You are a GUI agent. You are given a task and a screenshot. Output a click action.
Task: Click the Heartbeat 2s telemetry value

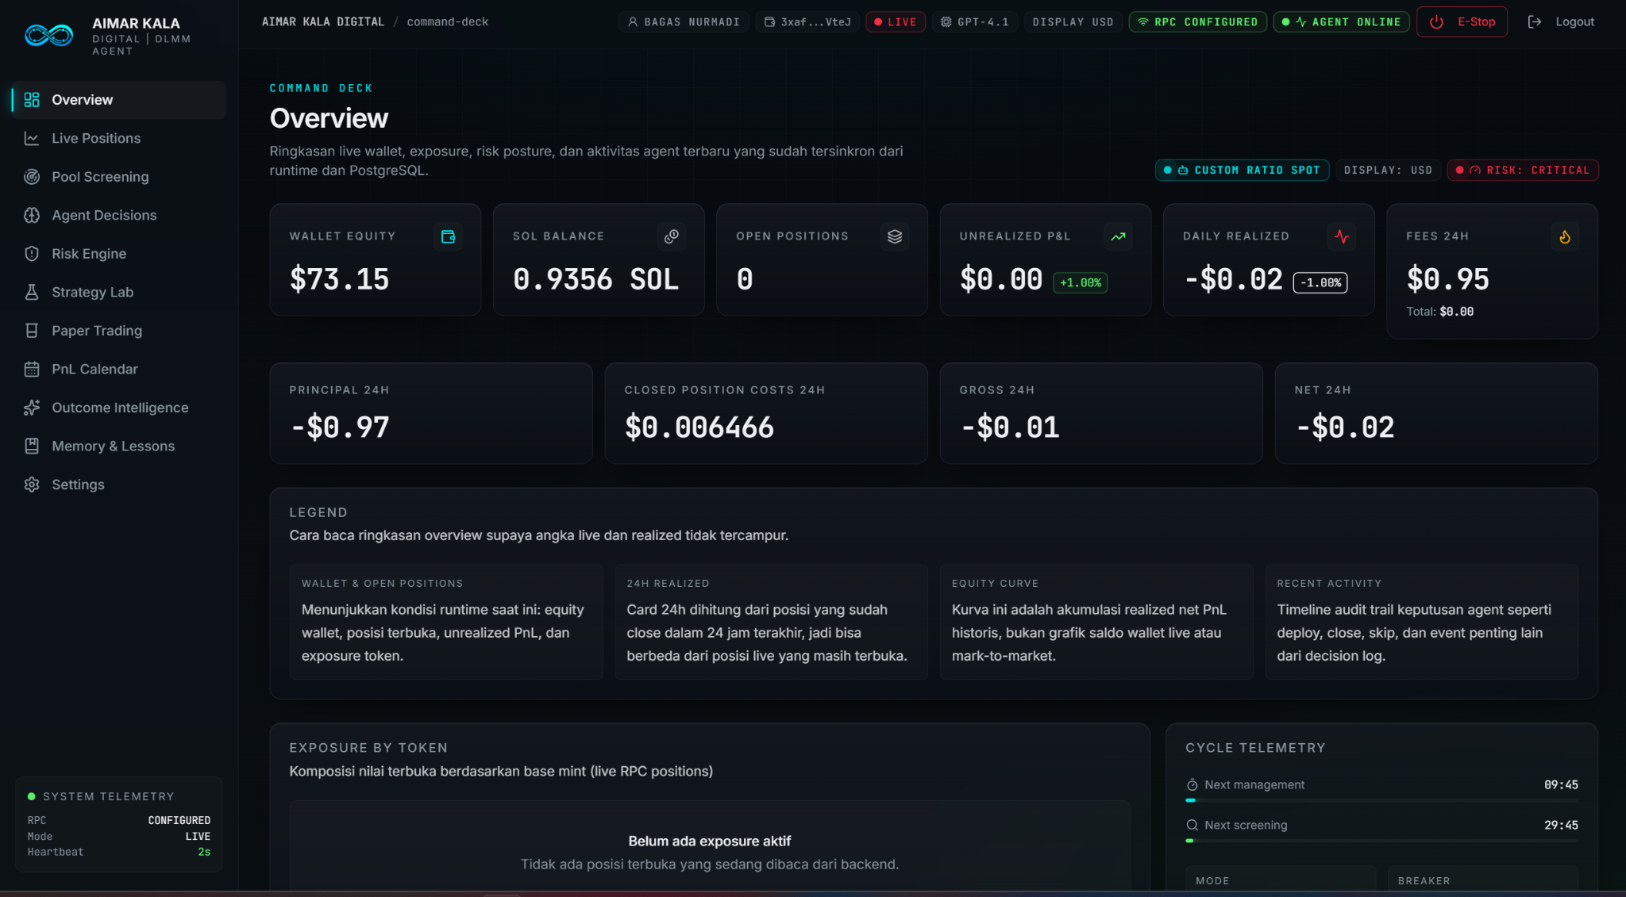click(x=204, y=852)
